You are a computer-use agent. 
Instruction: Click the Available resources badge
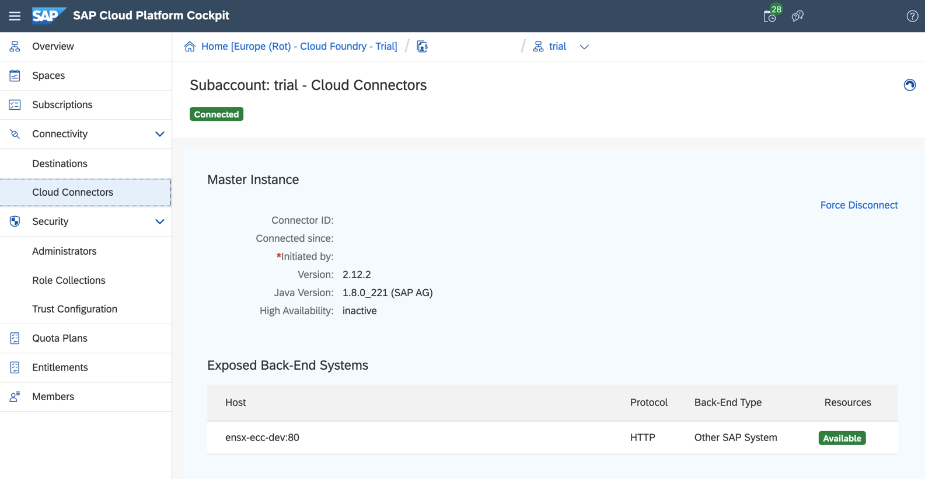842,438
